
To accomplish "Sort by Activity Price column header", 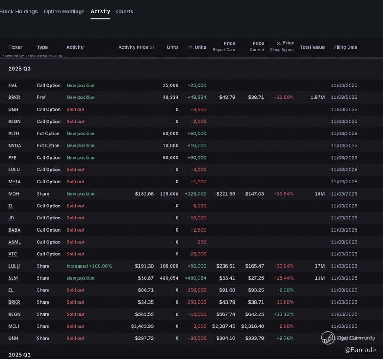I will click(133, 47).
